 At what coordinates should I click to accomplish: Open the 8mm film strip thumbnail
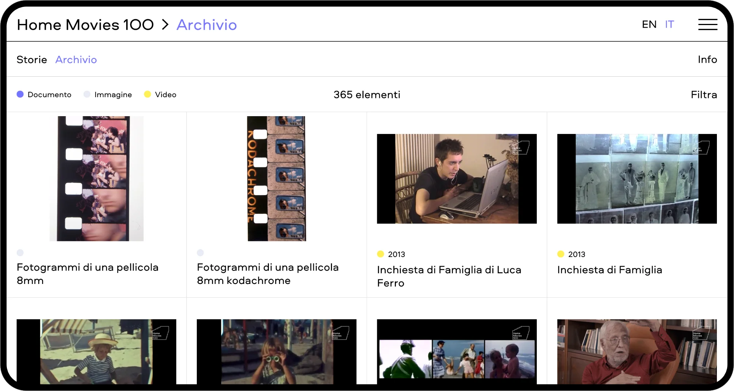(x=96, y=178)
